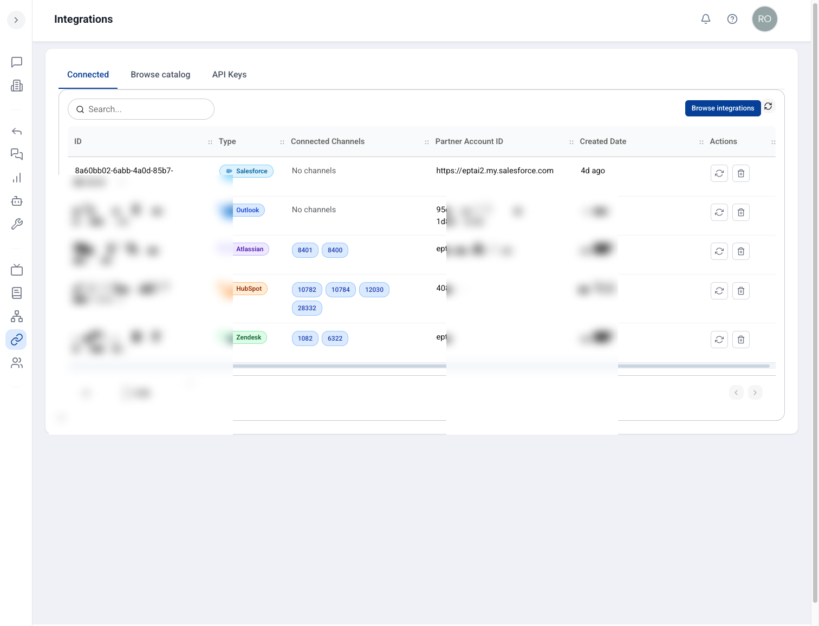Sync the Zendesk integration row
Screen dimensions: 819x626
click(x=719, y=340)
